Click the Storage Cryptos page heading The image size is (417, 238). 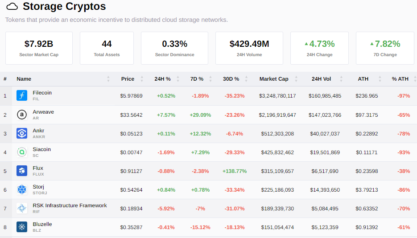click(64, 6)
